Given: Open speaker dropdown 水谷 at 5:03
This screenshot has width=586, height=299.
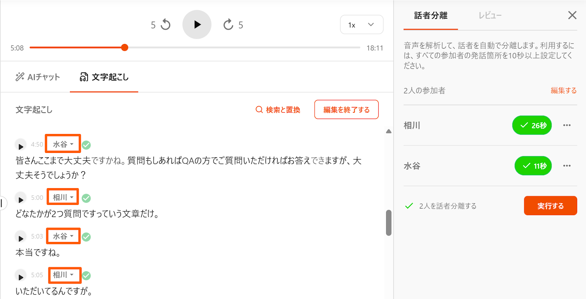Looking at the screenshot, I should click(63, 236).
